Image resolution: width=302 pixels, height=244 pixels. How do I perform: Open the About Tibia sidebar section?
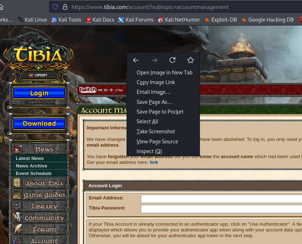pos(40,183)
